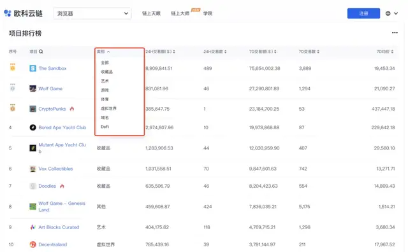Click Mutant Ape Yacht Club logo

click(33, 148)
